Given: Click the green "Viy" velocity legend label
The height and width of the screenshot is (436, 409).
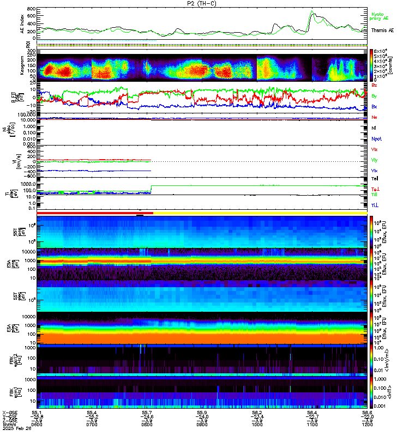Looking at the screenshot, I should 374,160.
